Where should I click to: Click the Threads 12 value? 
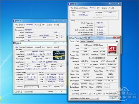coord(62,87)
